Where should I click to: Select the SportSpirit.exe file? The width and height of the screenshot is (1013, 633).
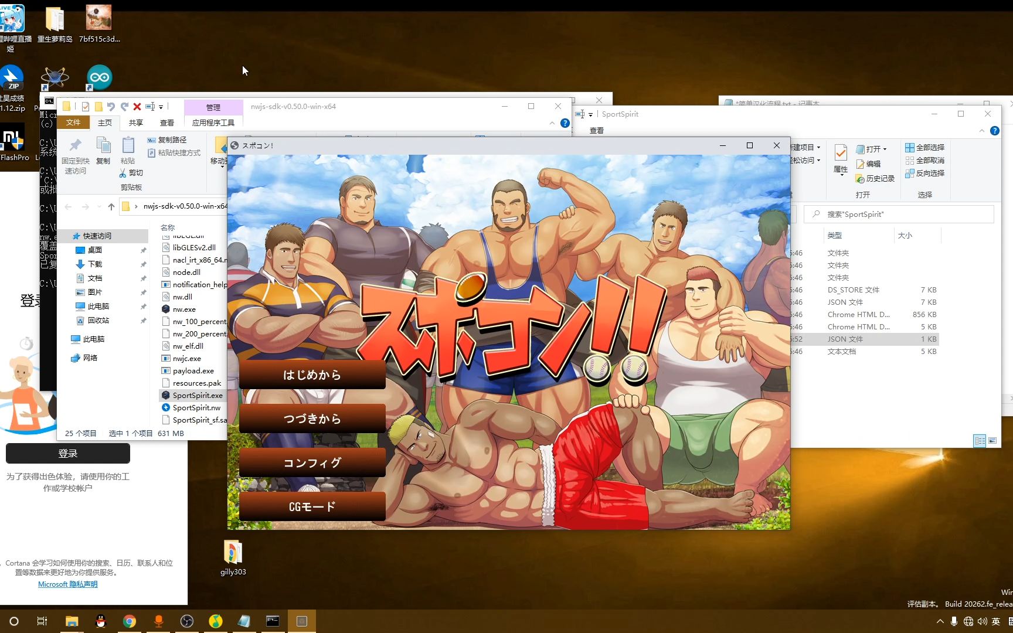(x=193, y=396)
